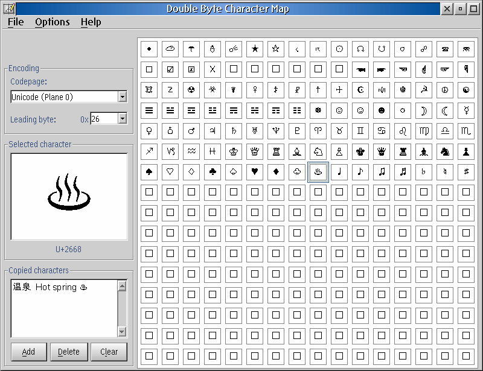Open the Codepage dropdown
This screenshot has width=483, height=371.
(123, 97)
